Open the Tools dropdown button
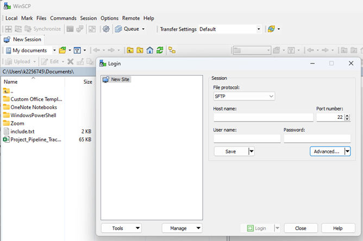The width and height of the screenshot is (363, 241). click(x=121, y=229)
